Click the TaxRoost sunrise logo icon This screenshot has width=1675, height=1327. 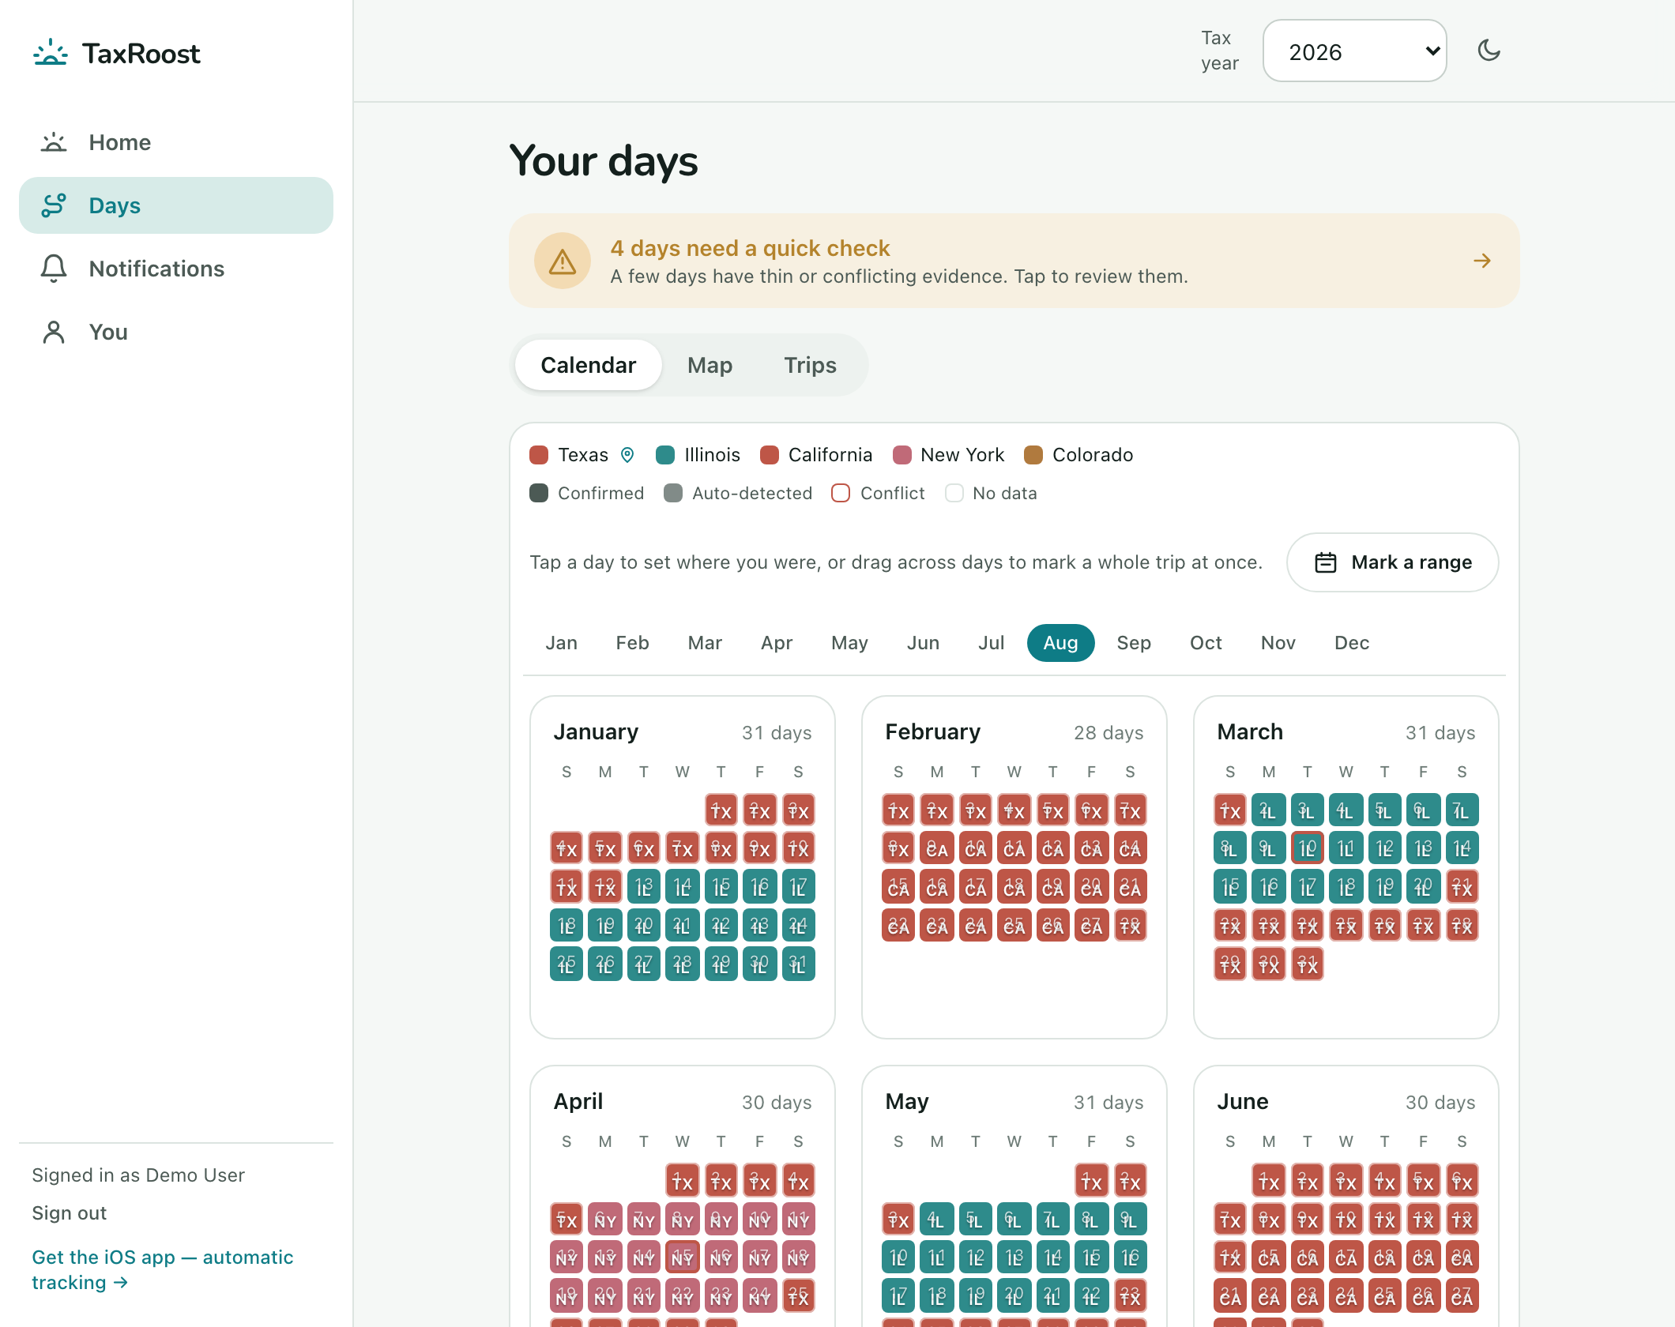tap(51, 53)
